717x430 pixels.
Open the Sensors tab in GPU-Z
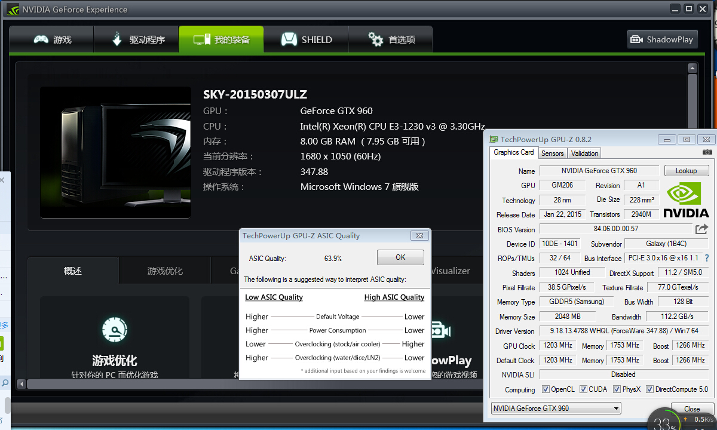click(x=553, y=153)
